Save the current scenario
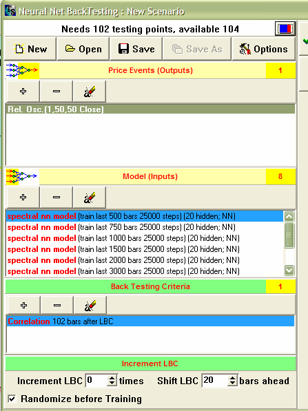 click(136, 49)
